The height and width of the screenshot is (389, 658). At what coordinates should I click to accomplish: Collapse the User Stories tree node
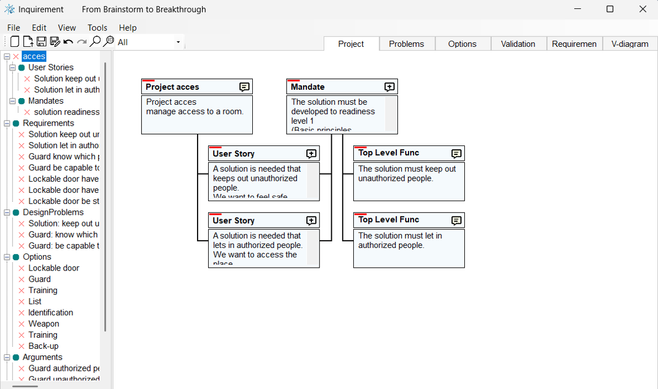[13, 68]
